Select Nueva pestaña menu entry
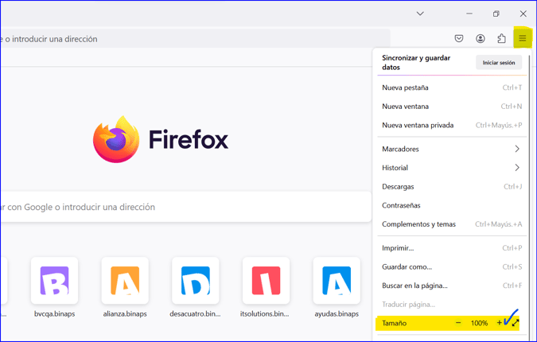 [x=452, y=87]
